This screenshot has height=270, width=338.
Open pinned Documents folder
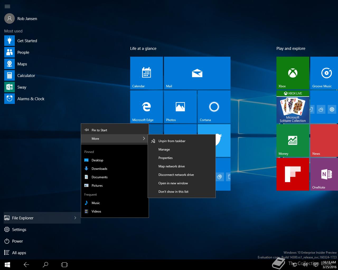click(x=115, y=177)
